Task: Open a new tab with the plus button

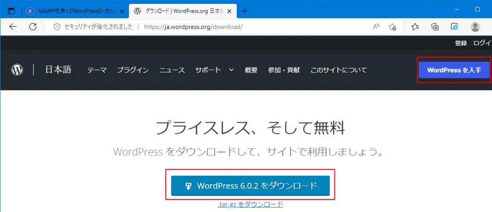Action: [245, 10]
